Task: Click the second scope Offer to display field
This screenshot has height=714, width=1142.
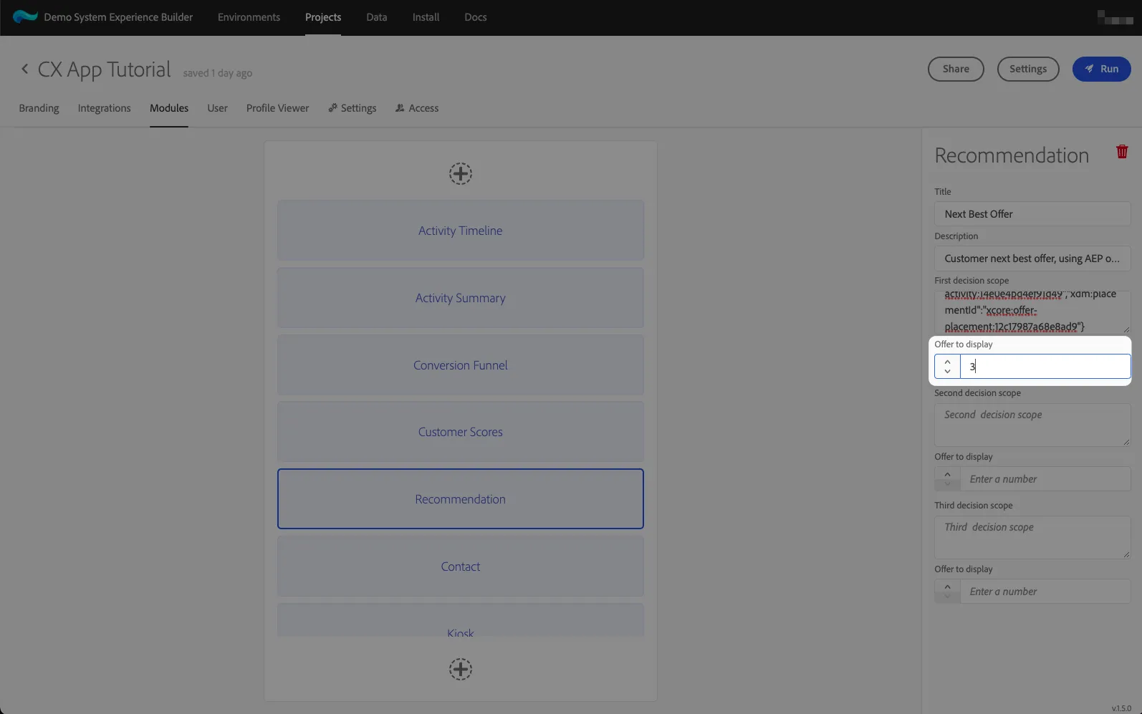Action: tap(1045, 479)
